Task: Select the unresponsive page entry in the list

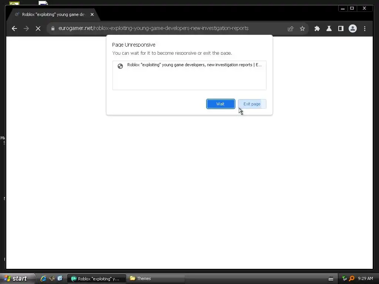Action: [x=189, y=65]
